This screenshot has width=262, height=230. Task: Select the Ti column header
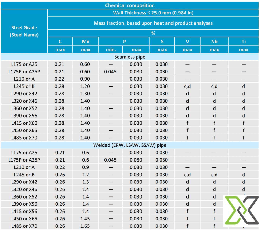pos(243,41)
